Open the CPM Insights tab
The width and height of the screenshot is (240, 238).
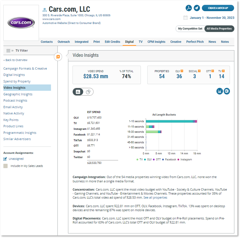[156, 42]
